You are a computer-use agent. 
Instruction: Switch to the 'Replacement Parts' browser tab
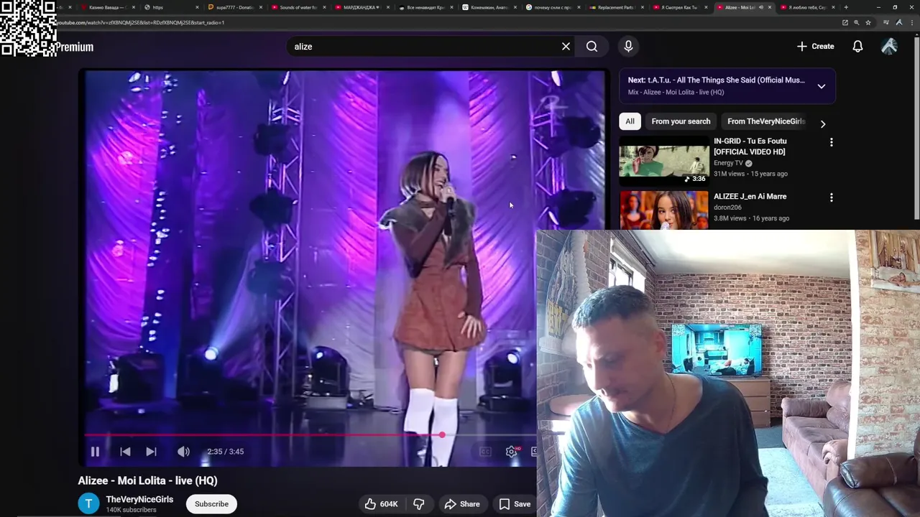tap(615, 7)
